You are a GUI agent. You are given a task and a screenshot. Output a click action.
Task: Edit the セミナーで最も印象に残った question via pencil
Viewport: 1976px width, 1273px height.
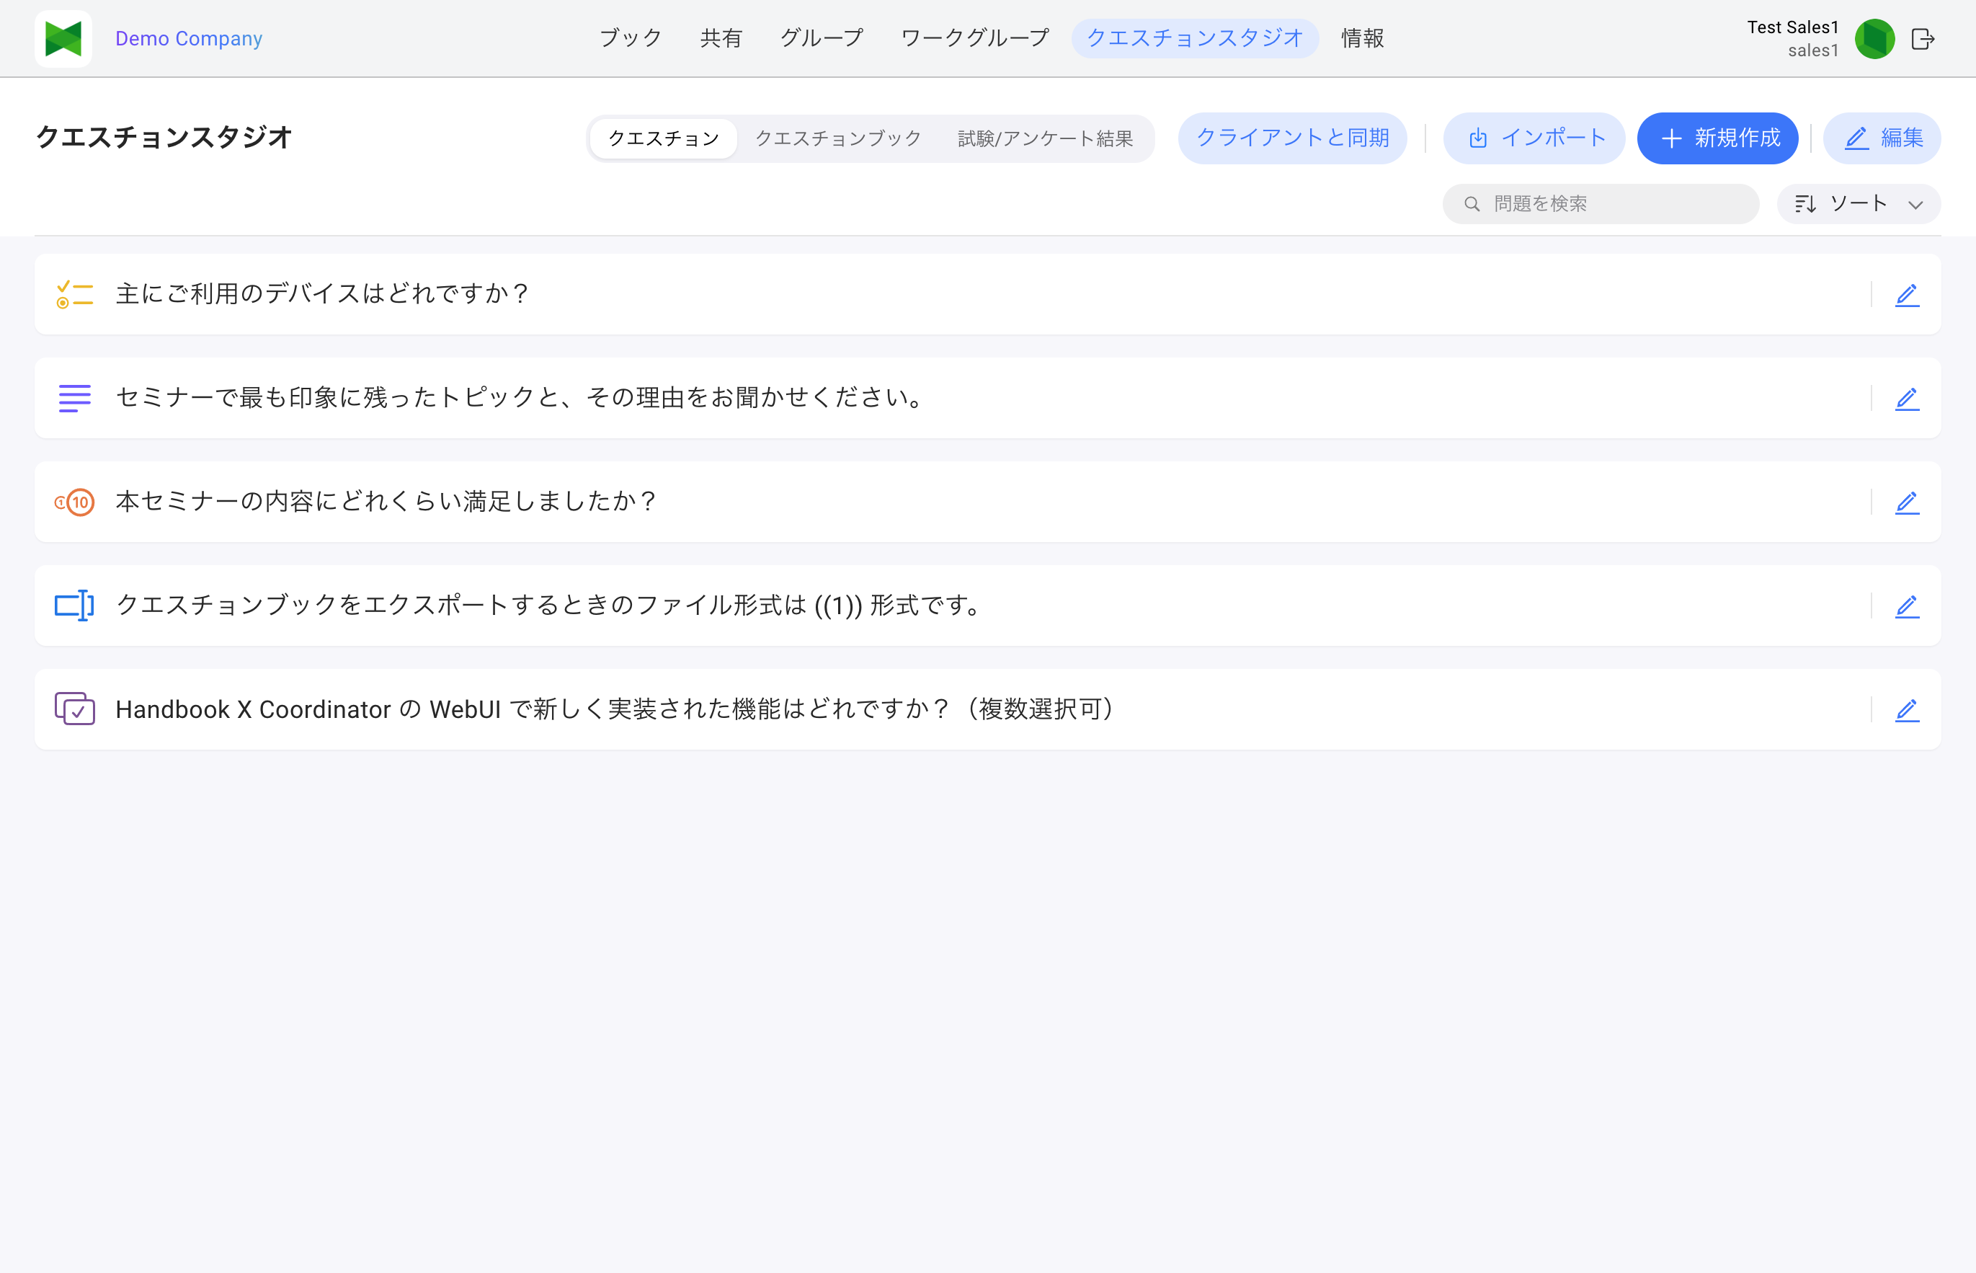[1907, 399]
